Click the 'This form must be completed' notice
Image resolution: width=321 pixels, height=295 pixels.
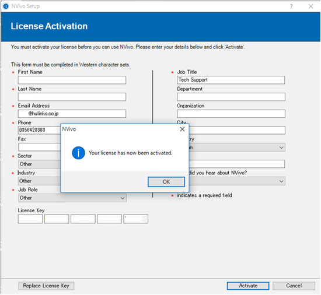click(71, 65)
